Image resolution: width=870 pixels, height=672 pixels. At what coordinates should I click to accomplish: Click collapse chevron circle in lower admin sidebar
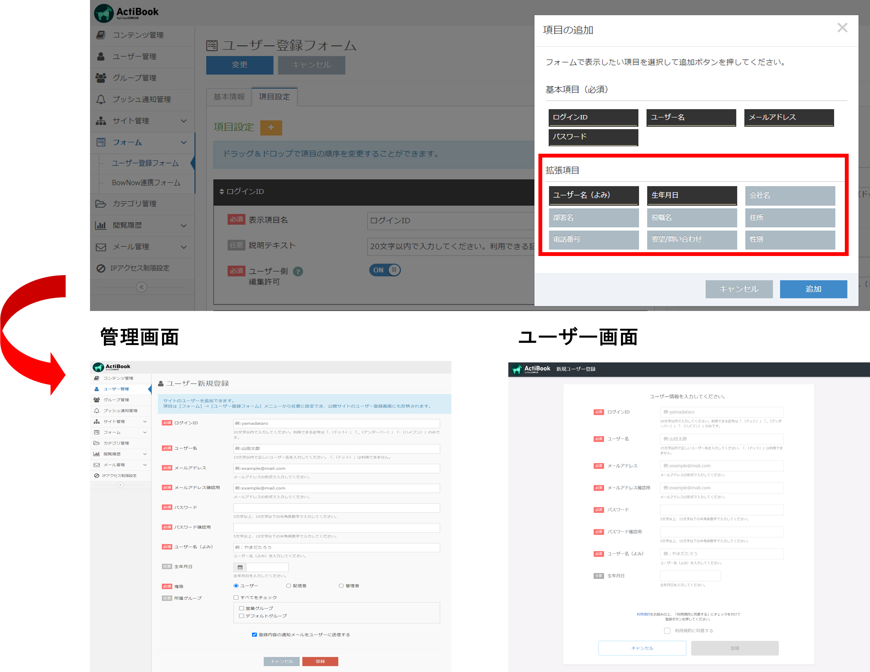[x=120, y=485]
